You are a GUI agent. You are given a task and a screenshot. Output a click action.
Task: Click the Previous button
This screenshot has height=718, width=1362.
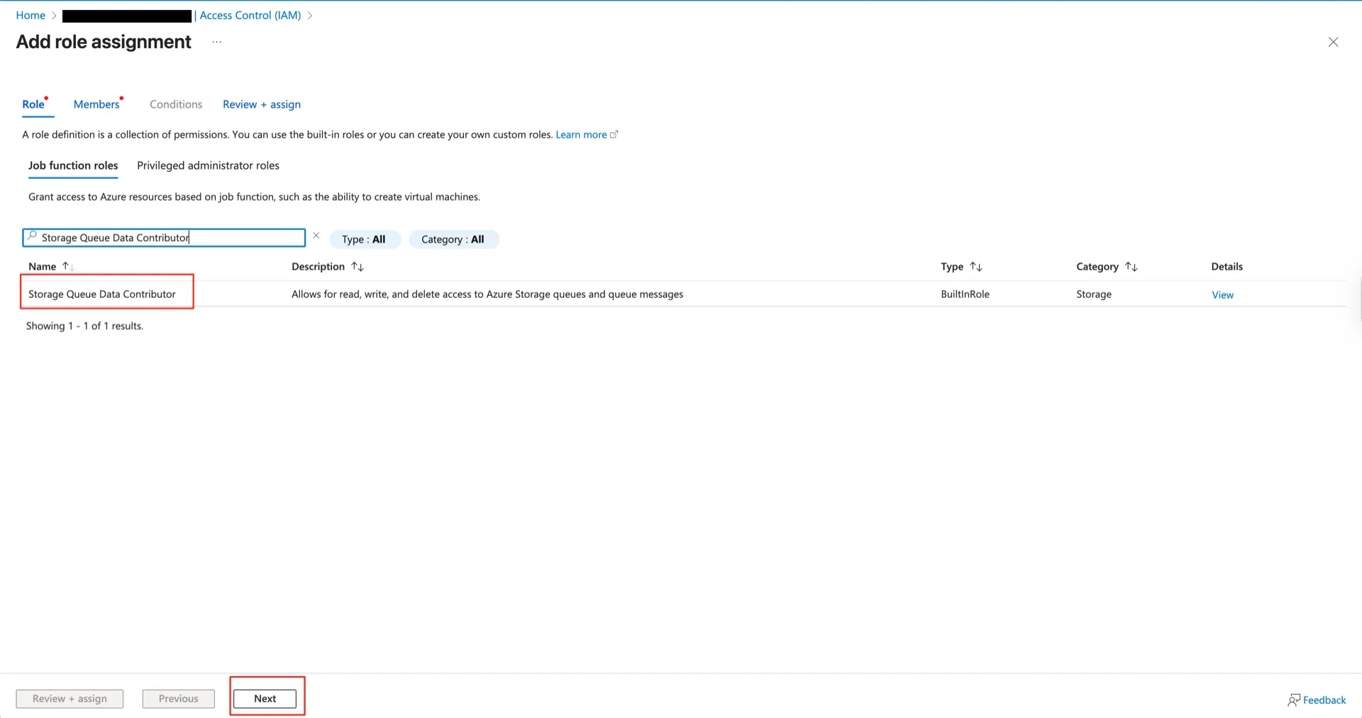tap(178, 698)
